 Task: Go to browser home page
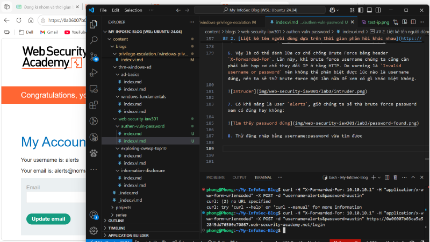pos(31,20)
